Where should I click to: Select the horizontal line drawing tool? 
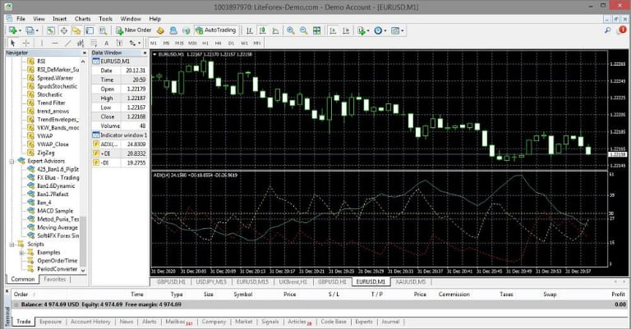(x=55, y=43)
